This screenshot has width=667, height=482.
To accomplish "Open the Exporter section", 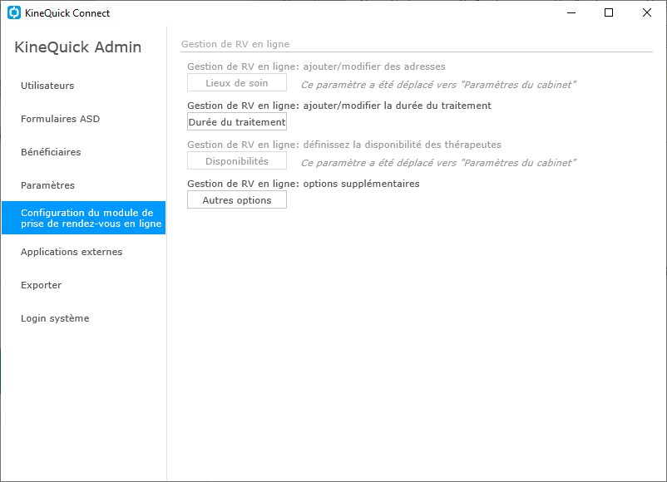I will pyautogui.click(x=41, y=285).
